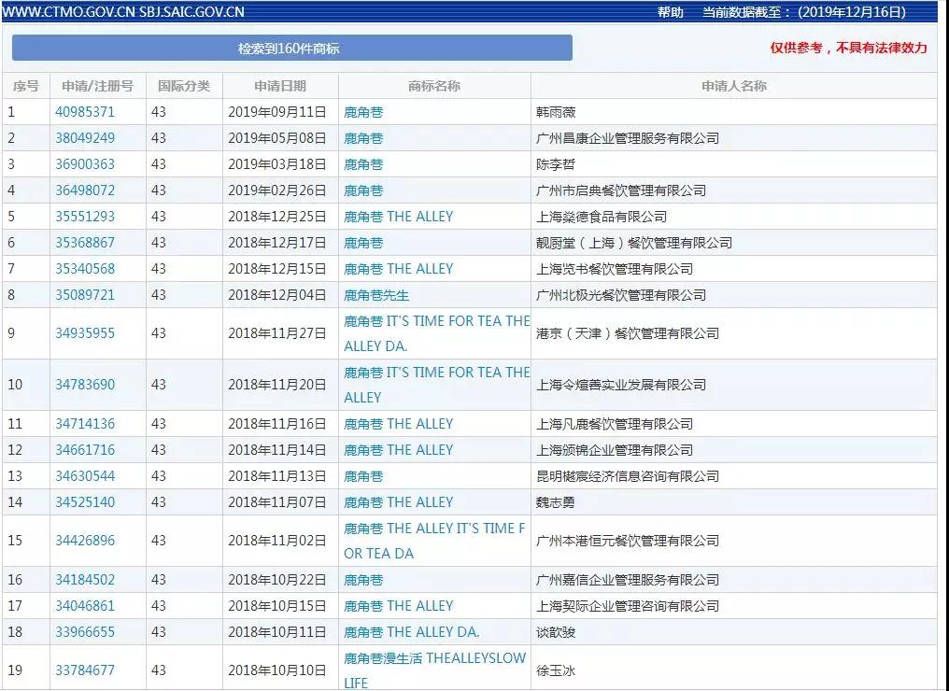Viewport: 949px width, 691px height.
Task: Open registration number 33784677
Action: coord(85,670)
